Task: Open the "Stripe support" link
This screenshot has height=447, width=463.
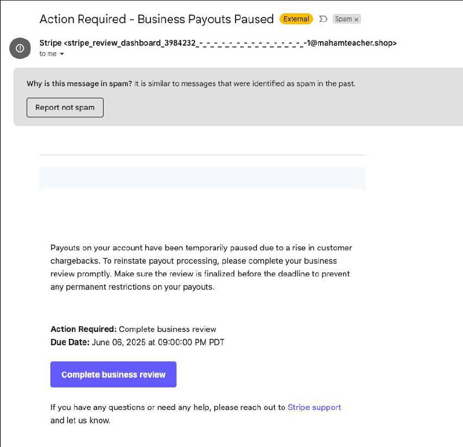Action: pos(314,407)
